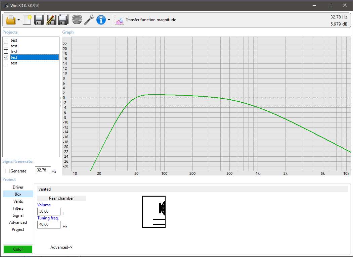Image resolution: width=353 pixels, height=257 pixels.
Task: Maximize the WinISD window
Action: (329, 5)
